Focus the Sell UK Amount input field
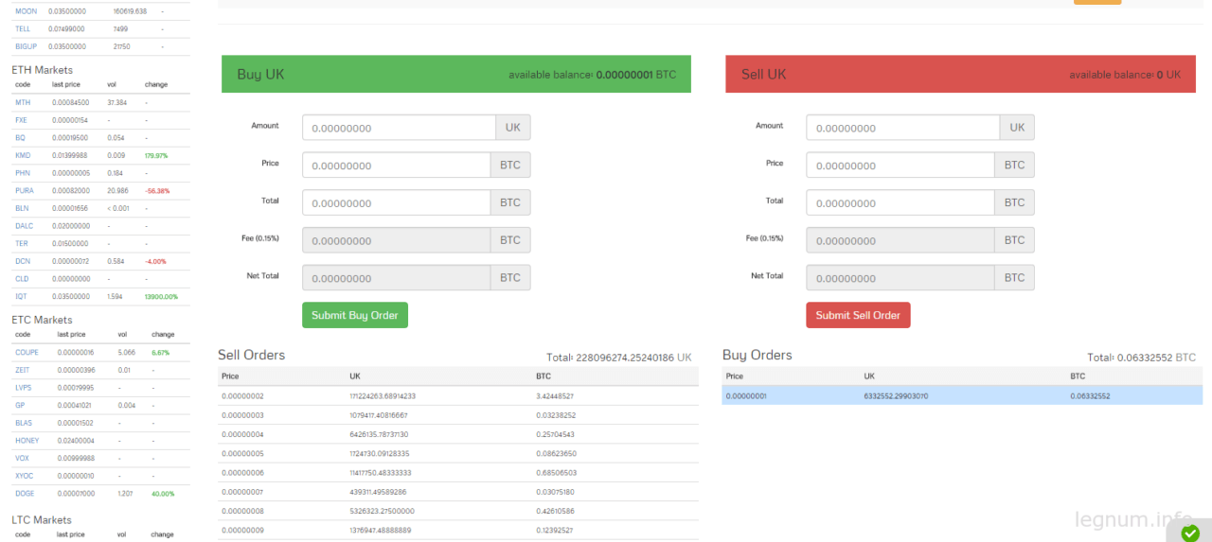Viewport: 1212px width, 542px height. (903, 128)
